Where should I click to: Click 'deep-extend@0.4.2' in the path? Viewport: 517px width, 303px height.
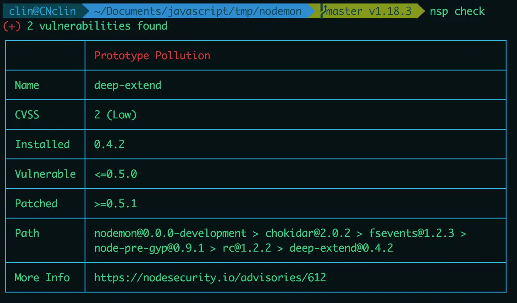(x=341, y=248)
